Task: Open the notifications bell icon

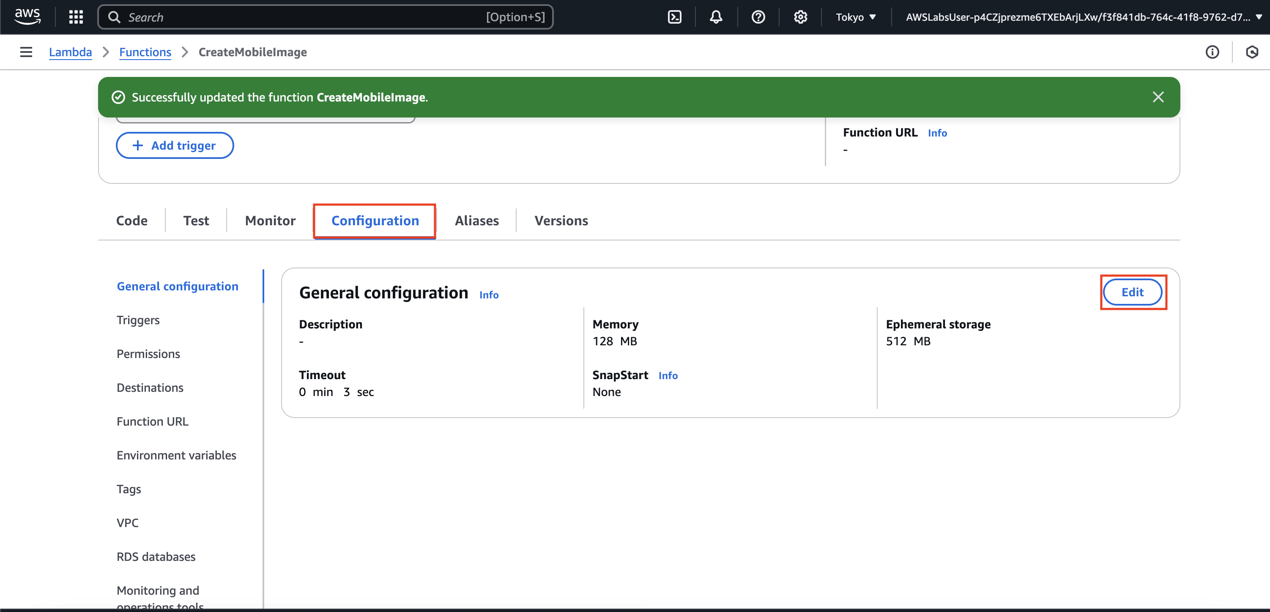Action: coord(716,17)
